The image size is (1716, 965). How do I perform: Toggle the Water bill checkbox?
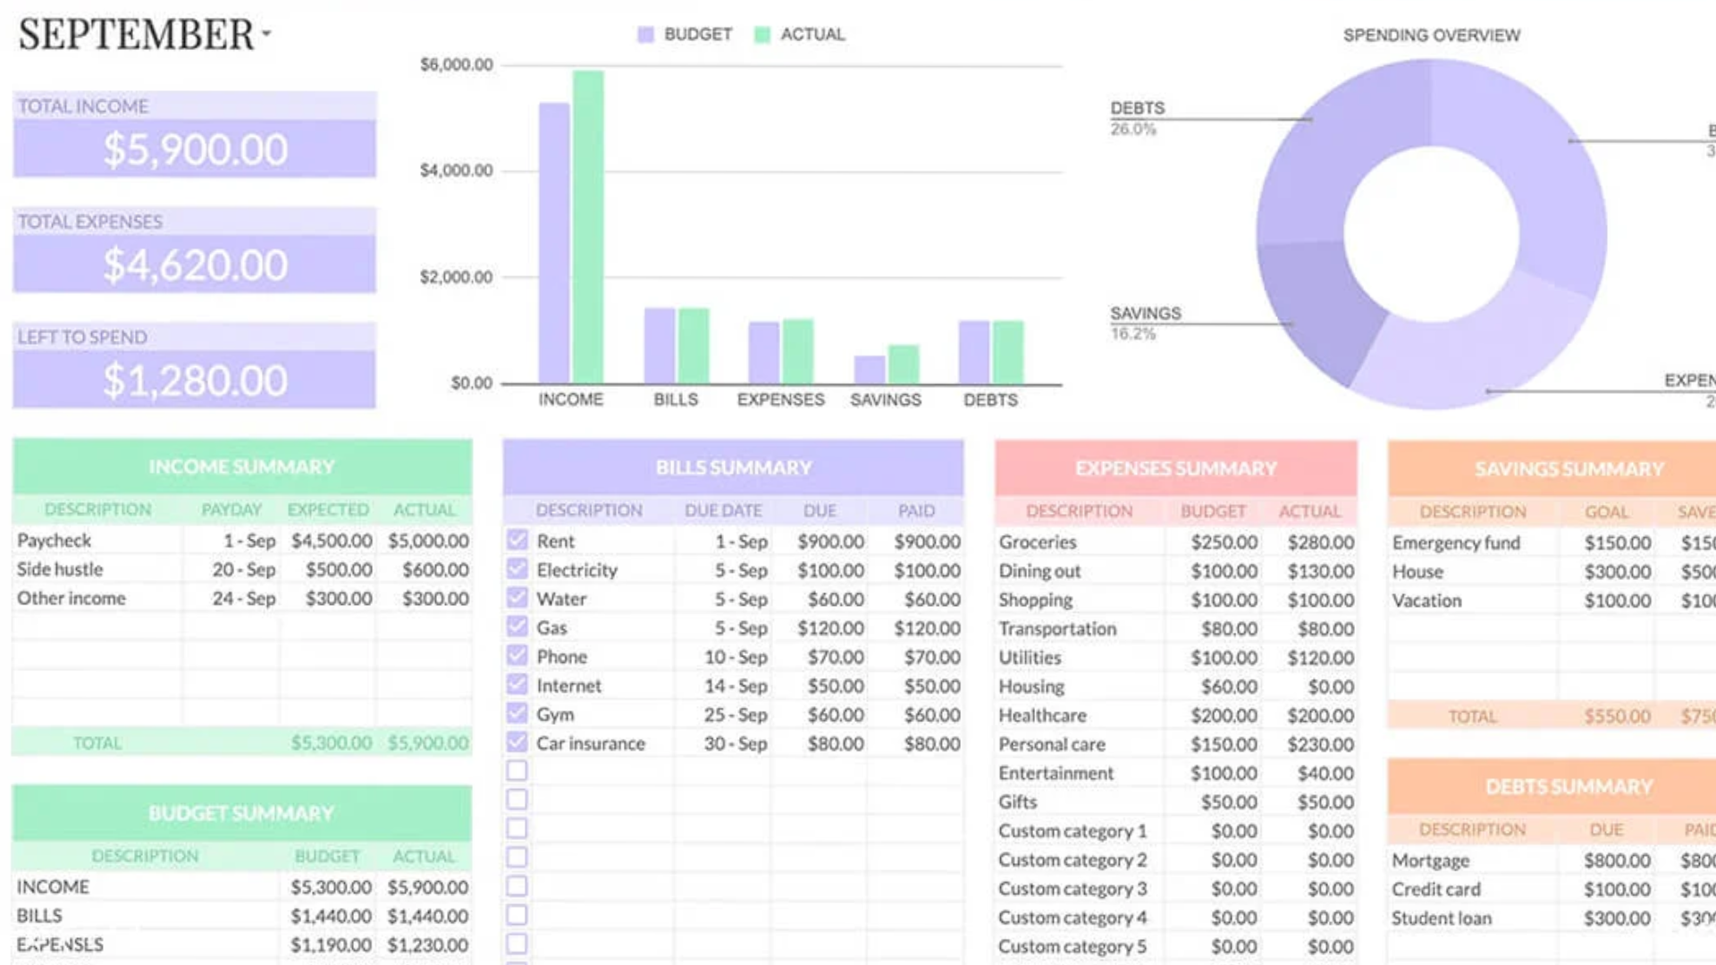click(x=517, y=597)
